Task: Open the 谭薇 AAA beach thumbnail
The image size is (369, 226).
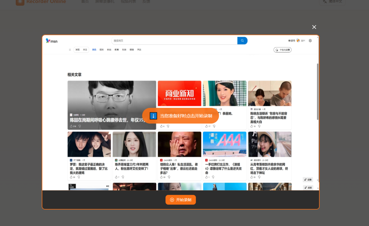Action: coord(224,144)
